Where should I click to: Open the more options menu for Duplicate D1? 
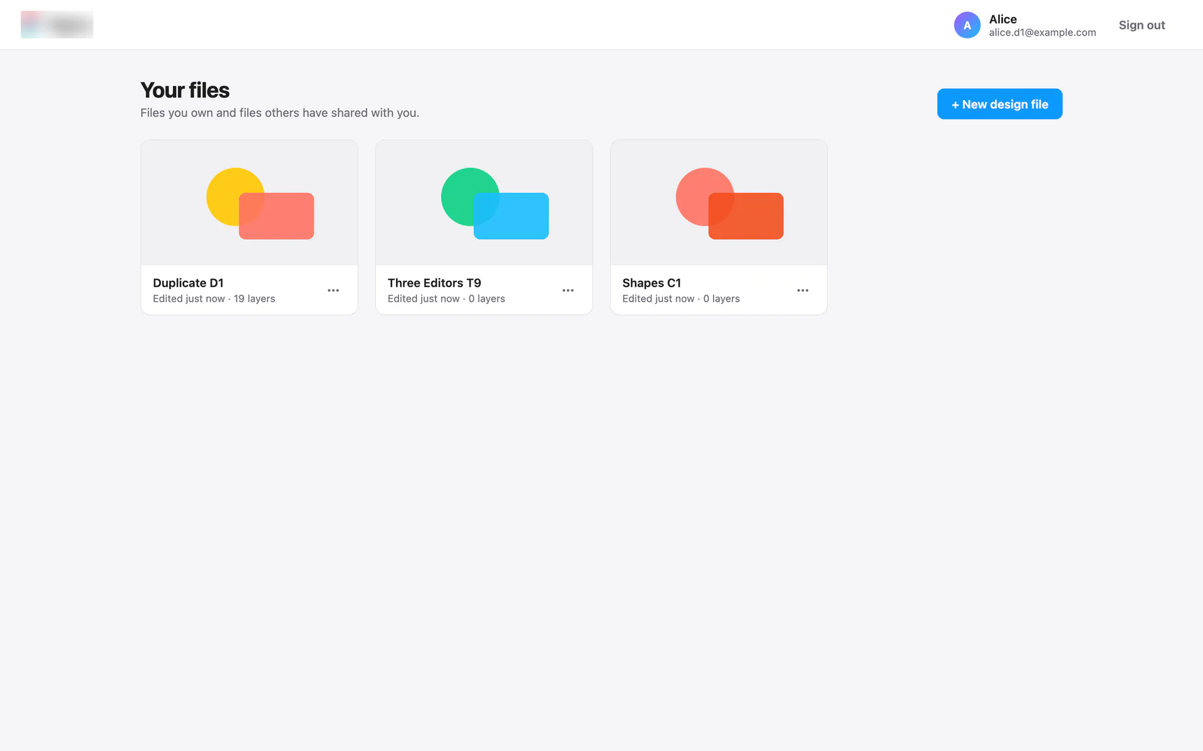[333, 290]
